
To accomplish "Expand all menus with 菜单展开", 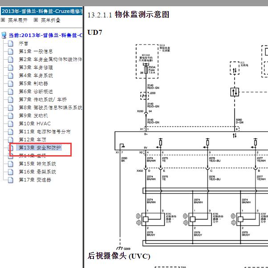I will point(18,20).
